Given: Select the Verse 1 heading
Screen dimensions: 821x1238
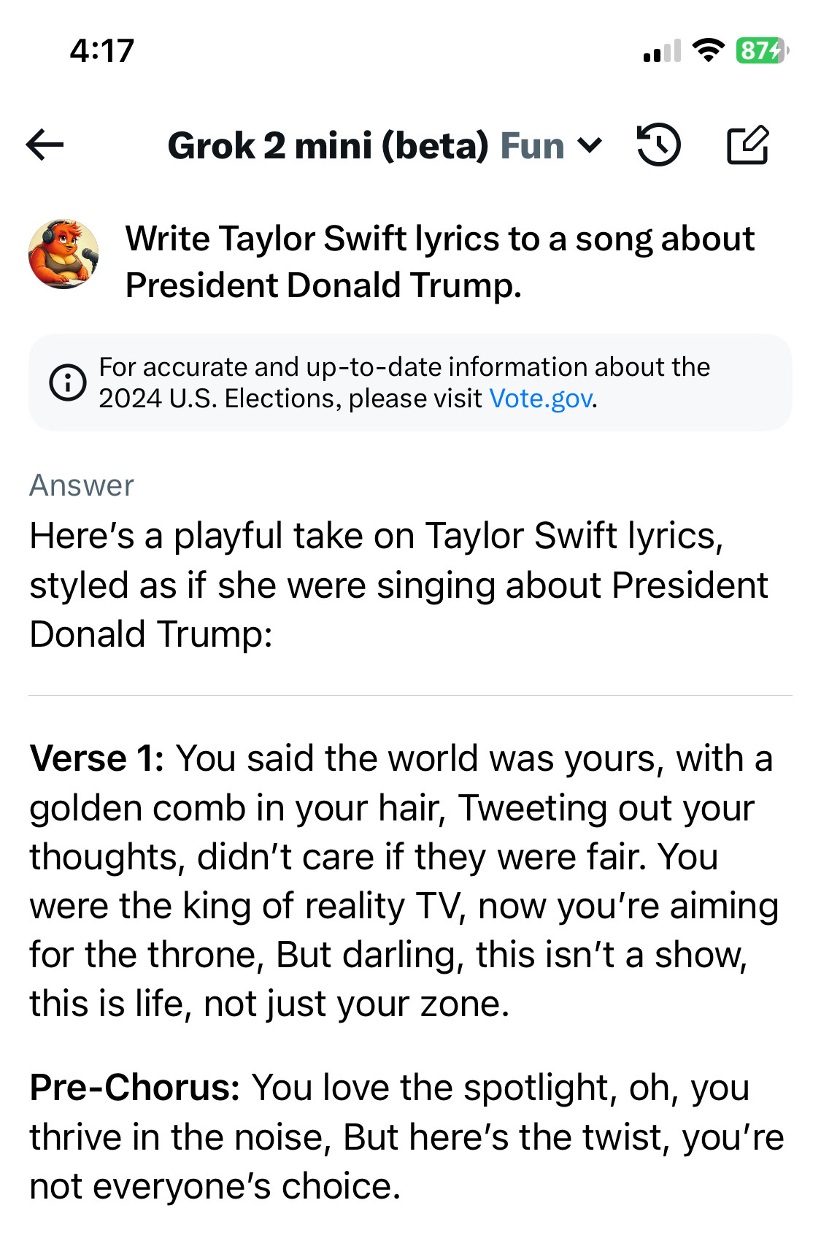Looking at the screenshot, I should (97, 758).
